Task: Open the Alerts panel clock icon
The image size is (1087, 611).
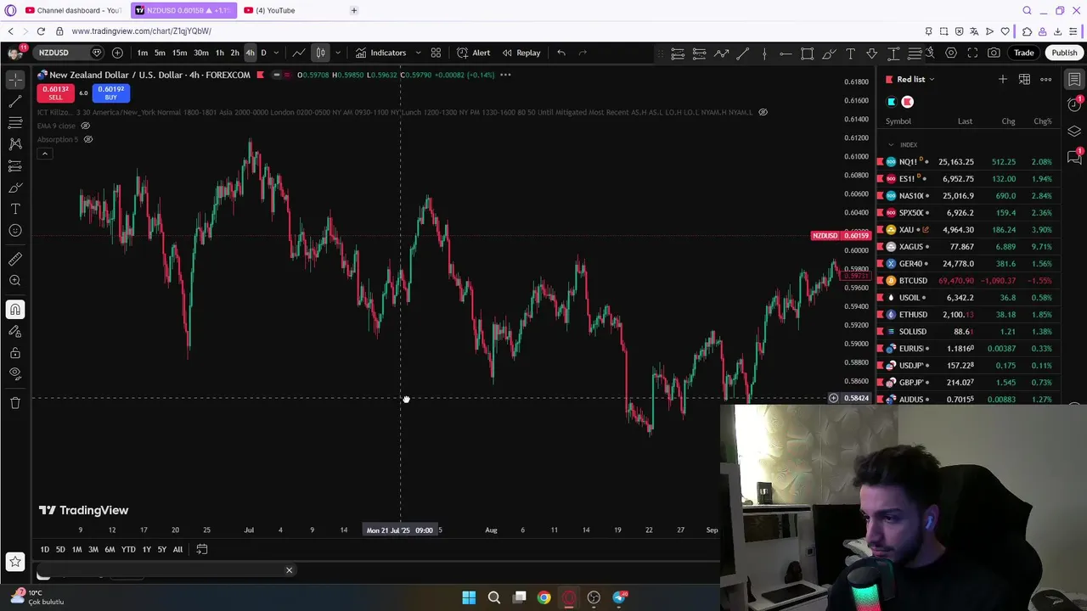Action: (1074, 105)
